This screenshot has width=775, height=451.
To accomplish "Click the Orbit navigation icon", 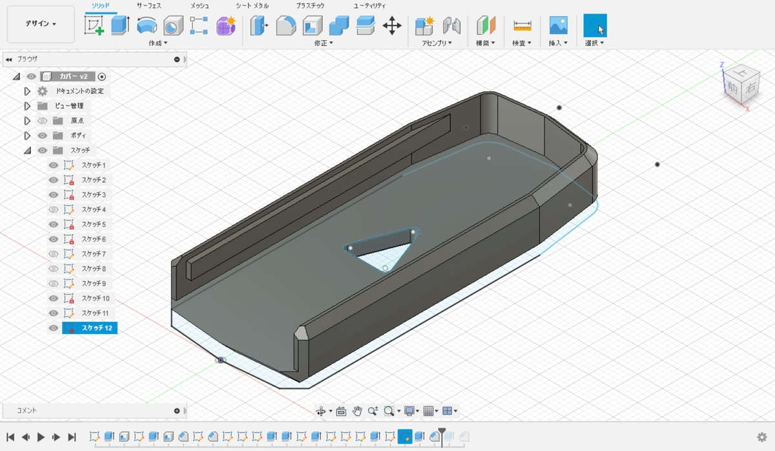I will 321,411.
